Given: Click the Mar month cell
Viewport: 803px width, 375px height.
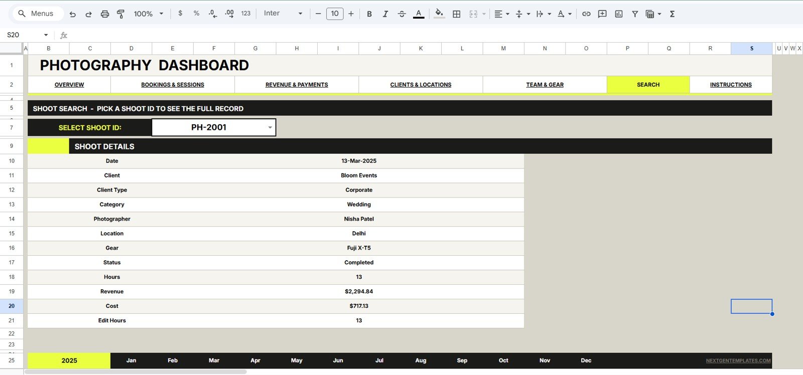Looking at the screenshot, I should click(214, 360).
